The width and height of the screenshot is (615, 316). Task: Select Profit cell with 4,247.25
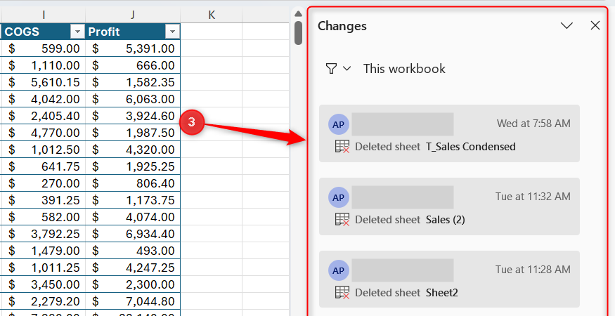click(133, 268)
